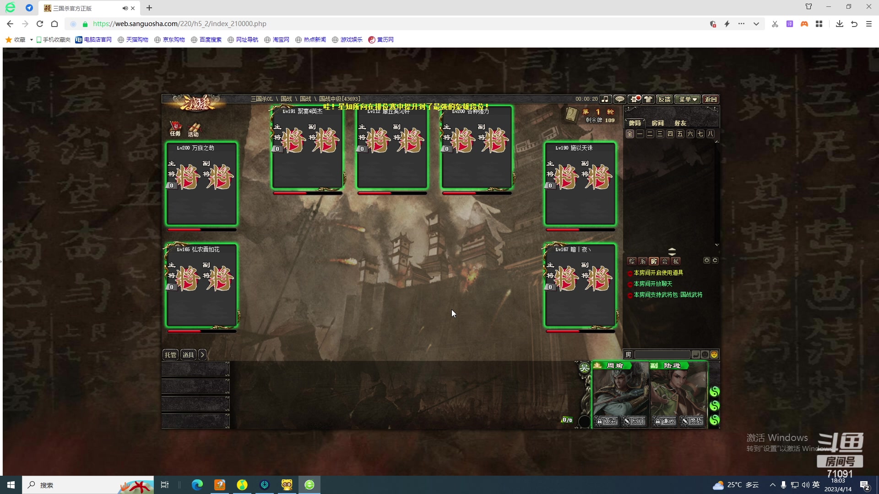Switch chat channel to 房
Screen dimensions: 879x494
pos(654,261)
